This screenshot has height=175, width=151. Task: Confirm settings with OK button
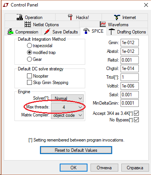pos(73,168)
